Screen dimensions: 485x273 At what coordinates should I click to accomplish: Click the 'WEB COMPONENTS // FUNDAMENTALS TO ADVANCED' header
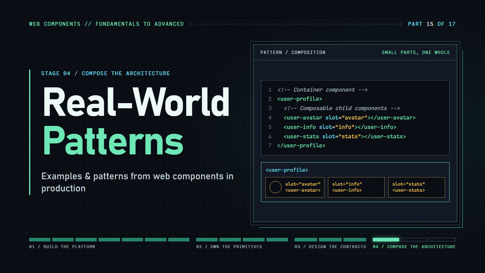[106, 24]
